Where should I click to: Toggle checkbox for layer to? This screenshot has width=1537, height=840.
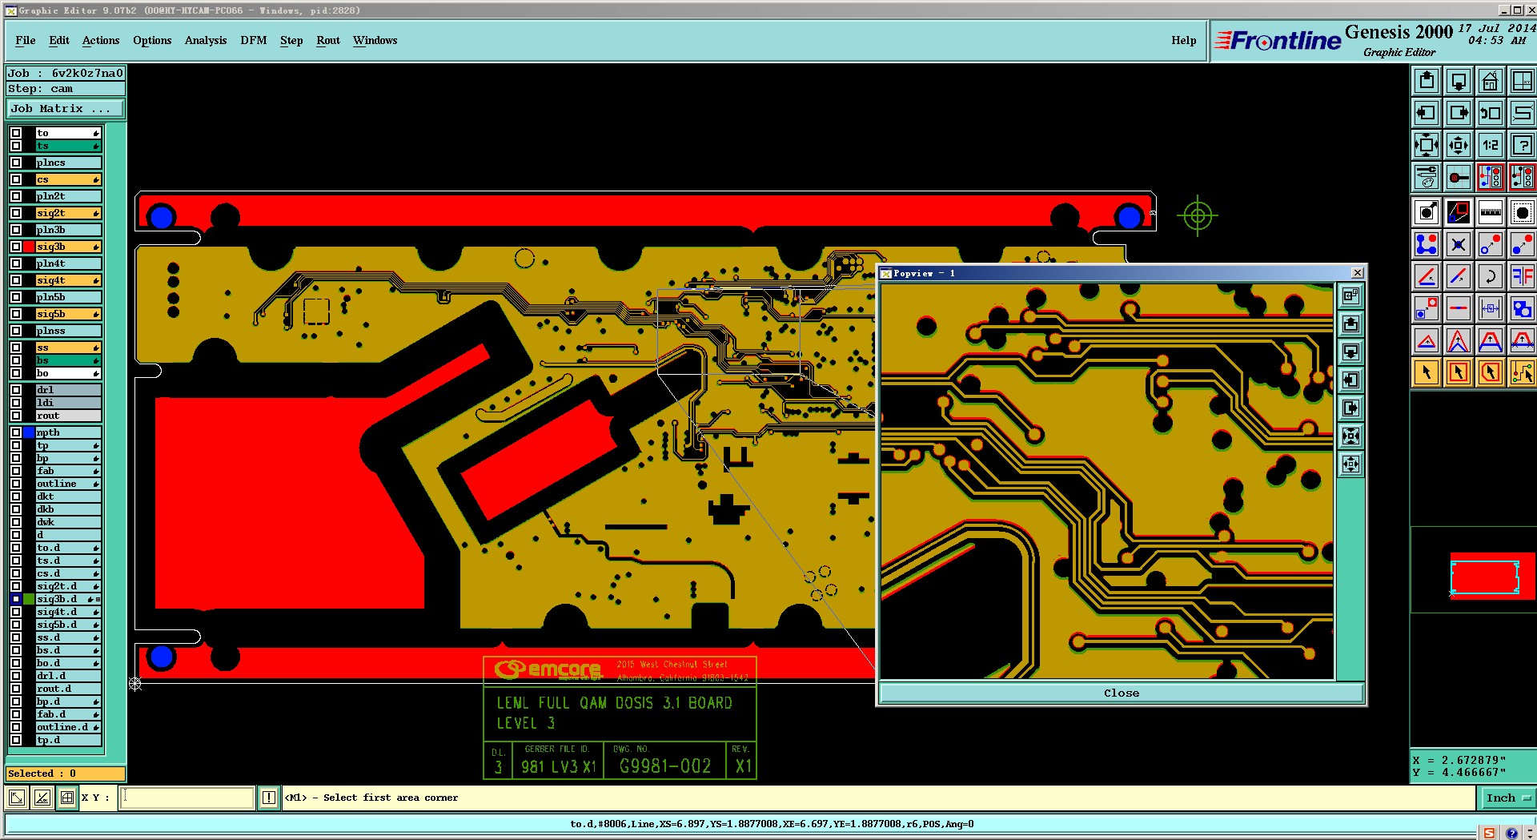pyautogui.click(x=16, y=133)
